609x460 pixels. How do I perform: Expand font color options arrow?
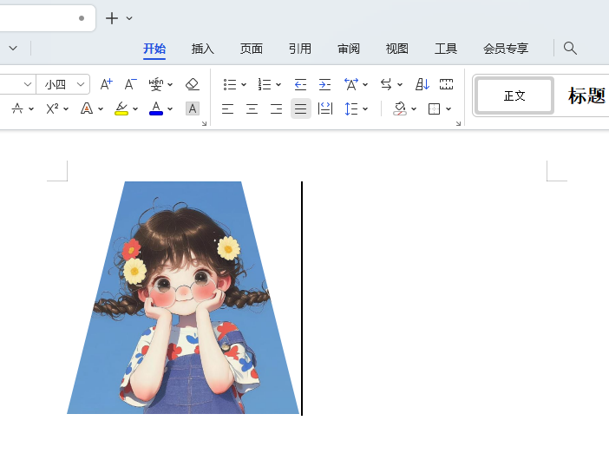click(170, 109)
